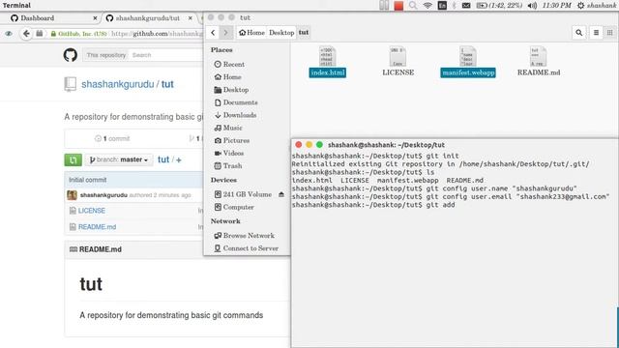
Task: Open the LICENSE file on GitHub
Action: pos(92,211)
